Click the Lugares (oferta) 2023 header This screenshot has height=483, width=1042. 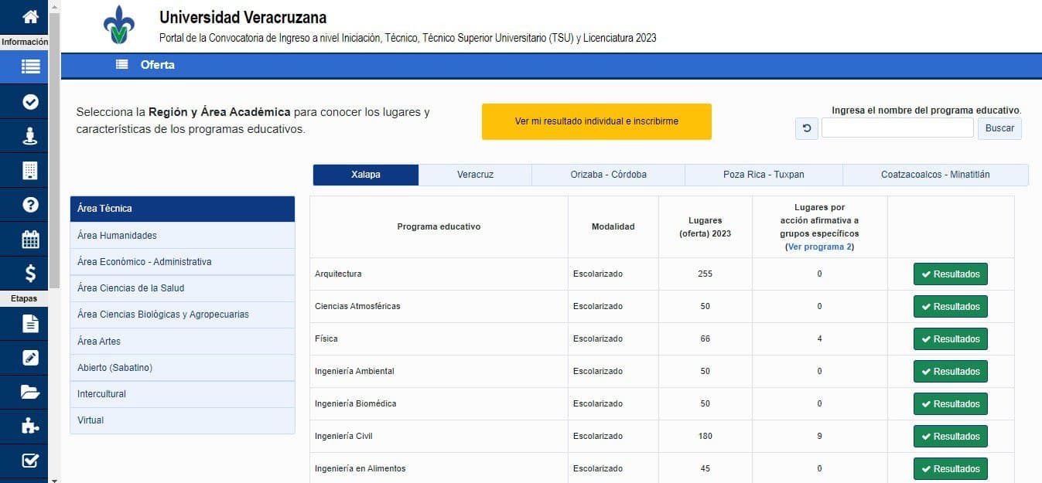point(705,227)
